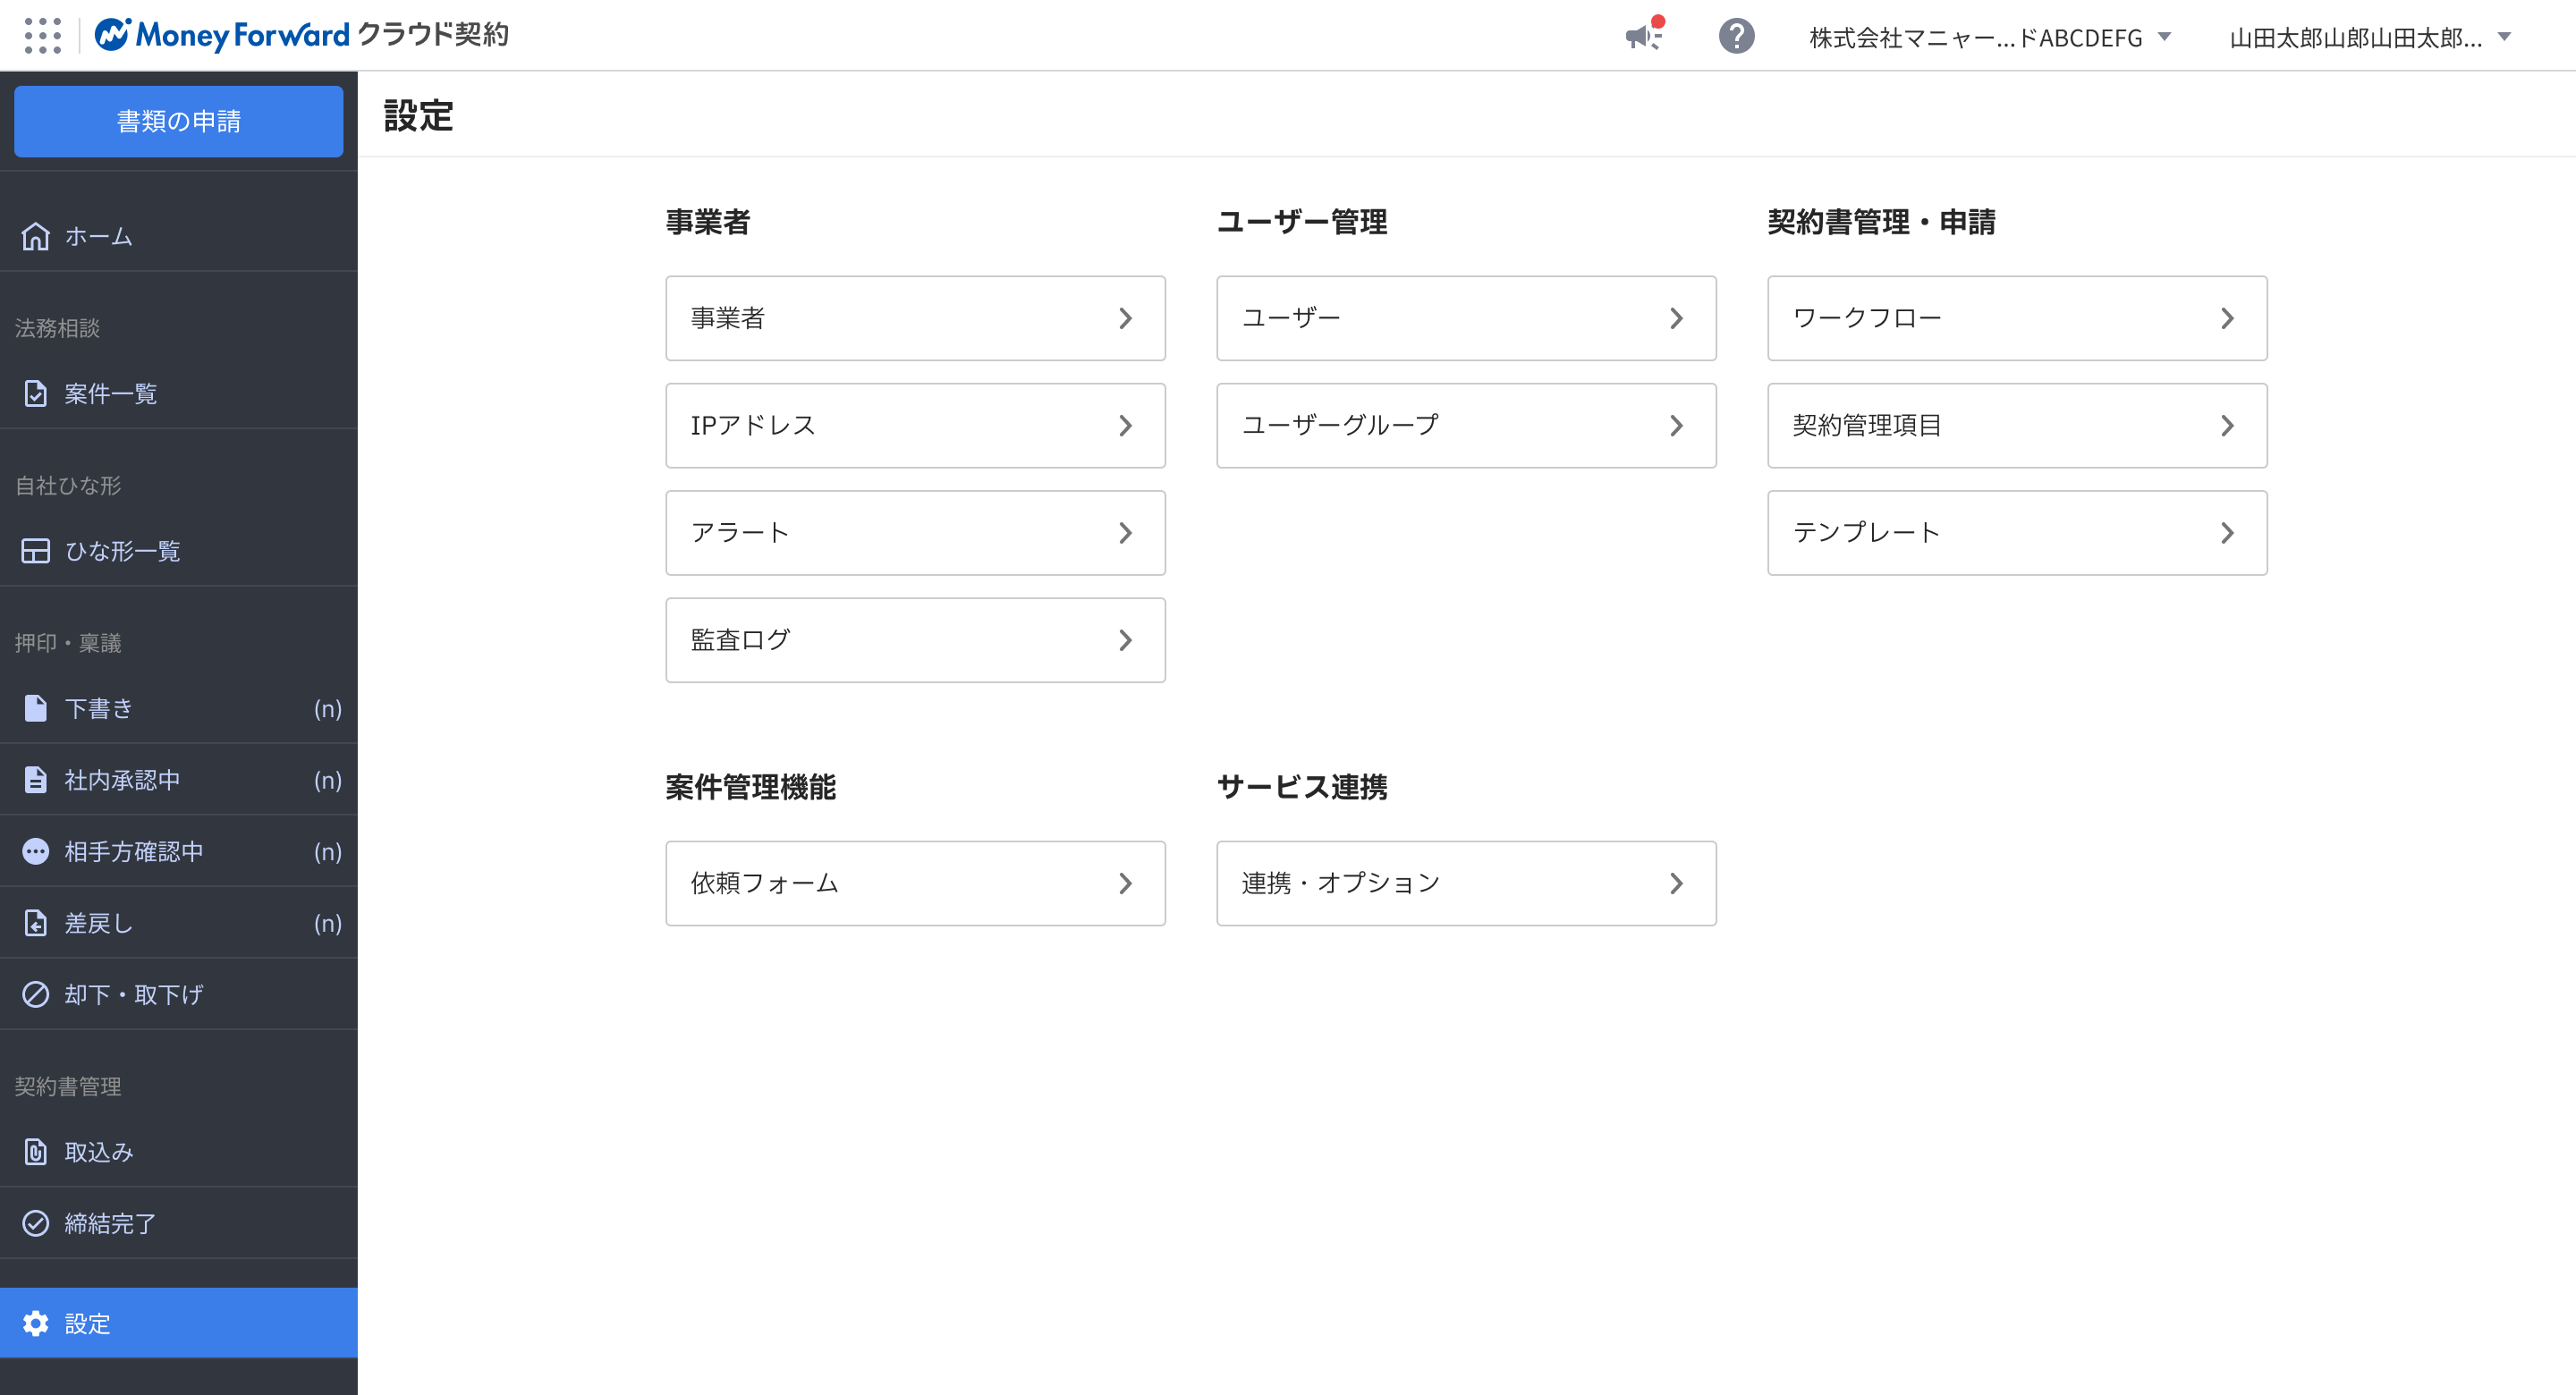Viewport: 2576px width, 1395px height.
Task: Click chevron on the ワークフロー card
Action: tap(2228, 318)
